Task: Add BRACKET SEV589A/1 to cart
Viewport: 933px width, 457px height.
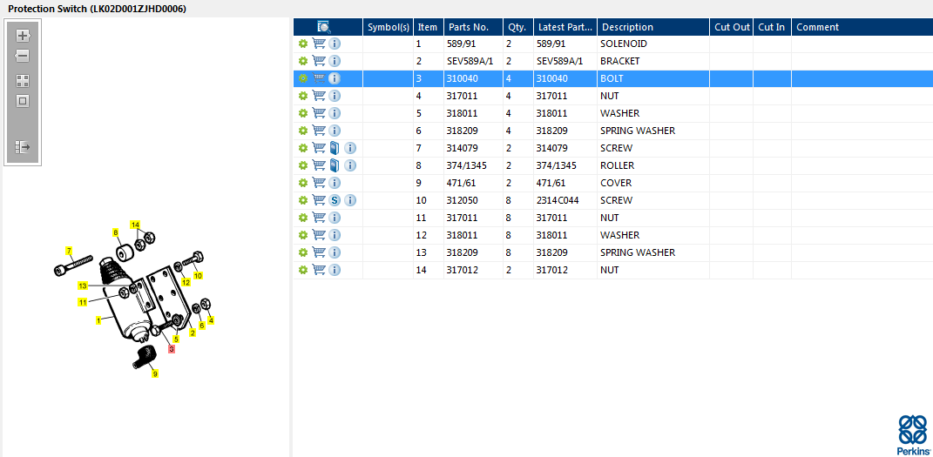Action: [319, 61]
